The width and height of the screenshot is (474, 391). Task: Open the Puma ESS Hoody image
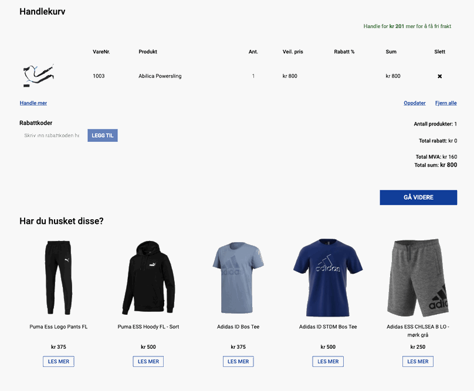coord(148,277)
